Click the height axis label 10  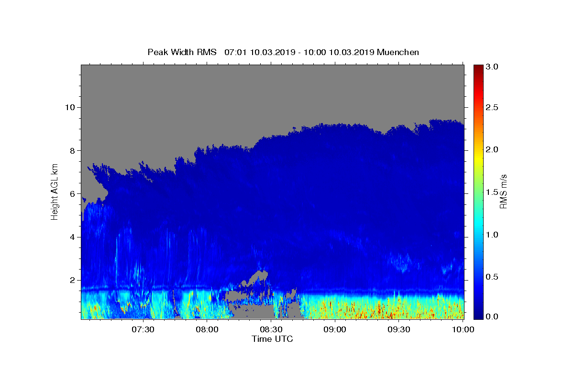[x=70, y=107]
